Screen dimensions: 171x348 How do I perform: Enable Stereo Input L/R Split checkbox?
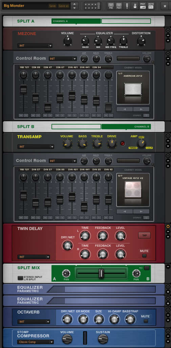point(20,278)
